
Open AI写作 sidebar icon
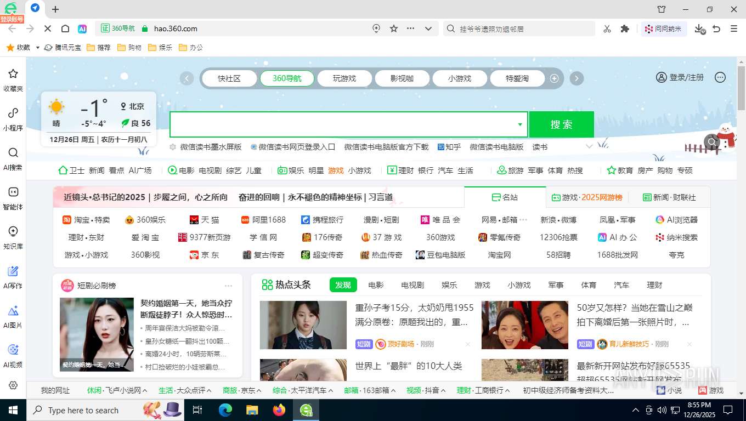coord(13,271)
